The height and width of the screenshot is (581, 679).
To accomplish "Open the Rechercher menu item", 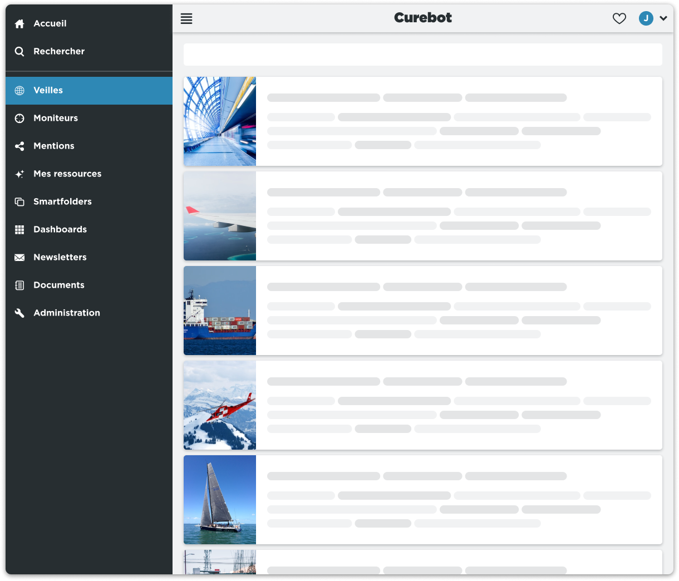I will 89,51.
